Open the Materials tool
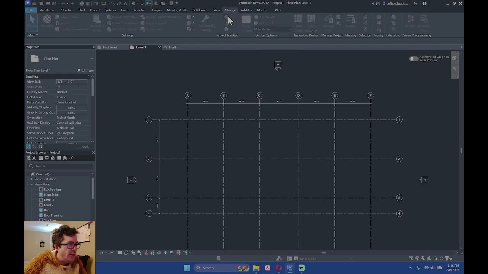Screen dimensions: 488x274 coord(47,22)
